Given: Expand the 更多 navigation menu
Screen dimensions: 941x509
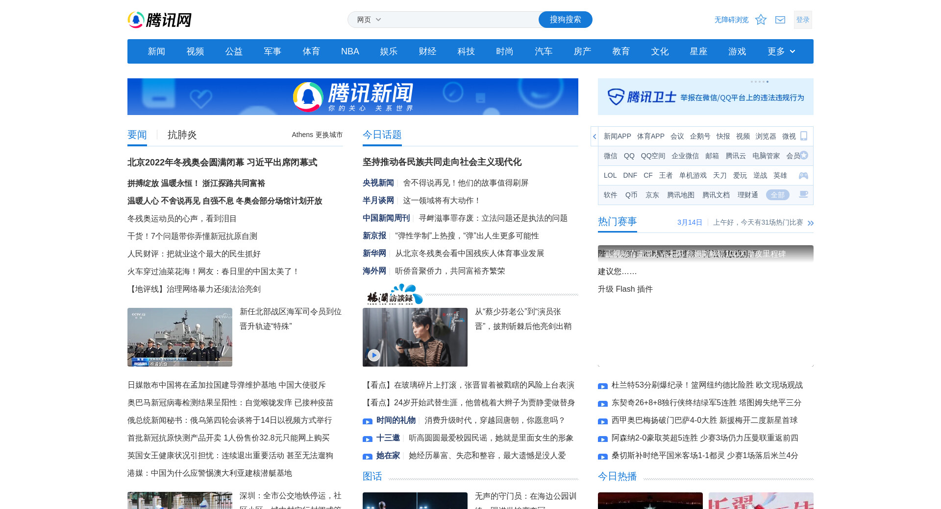Looking at the screenshot, I should pos(781,51).
